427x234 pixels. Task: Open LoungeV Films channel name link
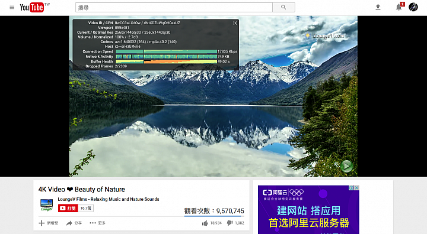(x=109, y=199)
